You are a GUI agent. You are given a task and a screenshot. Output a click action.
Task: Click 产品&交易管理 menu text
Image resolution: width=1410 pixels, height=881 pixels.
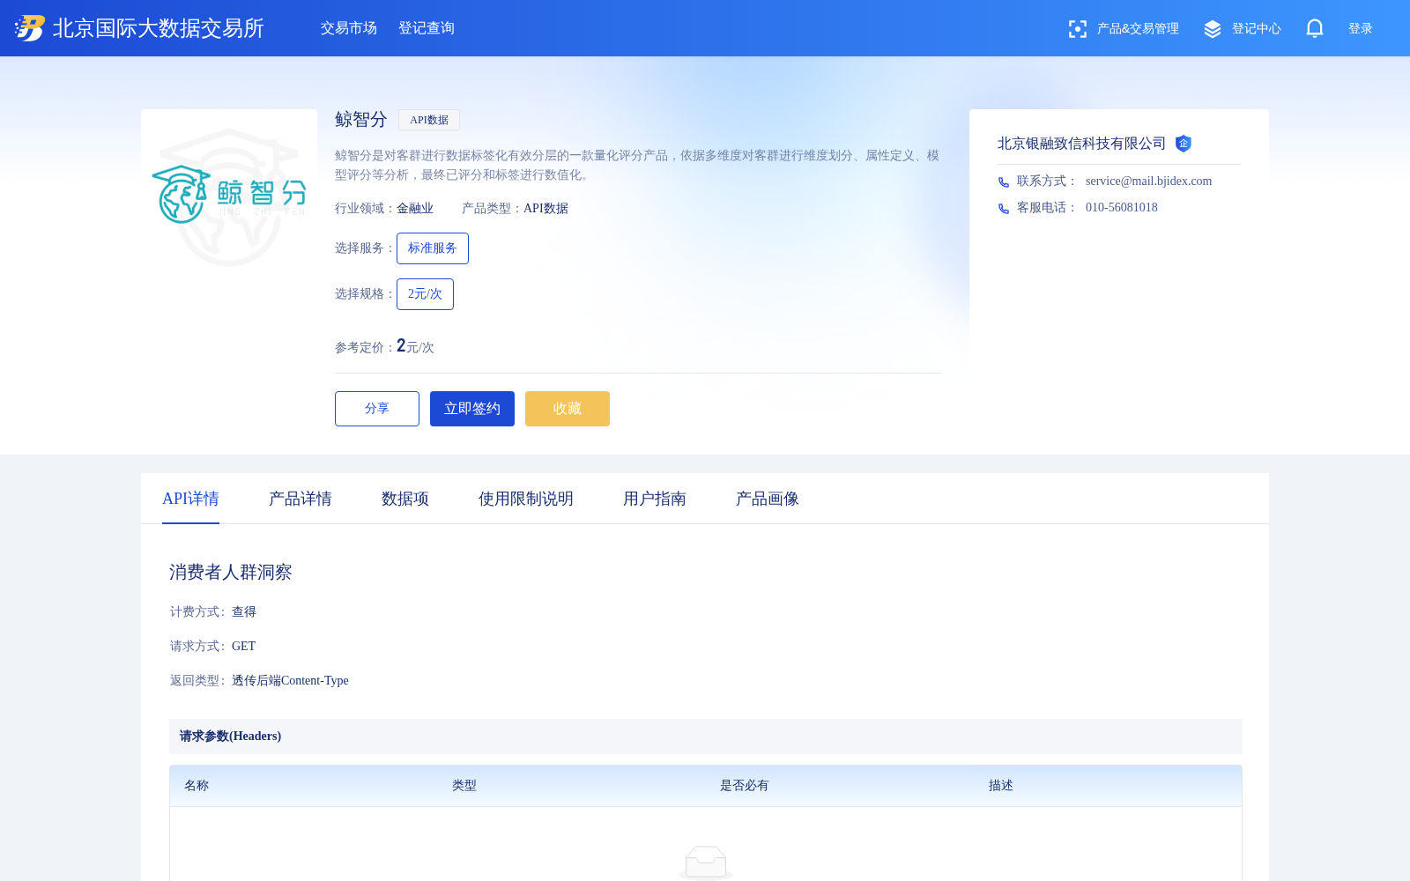1138,29
